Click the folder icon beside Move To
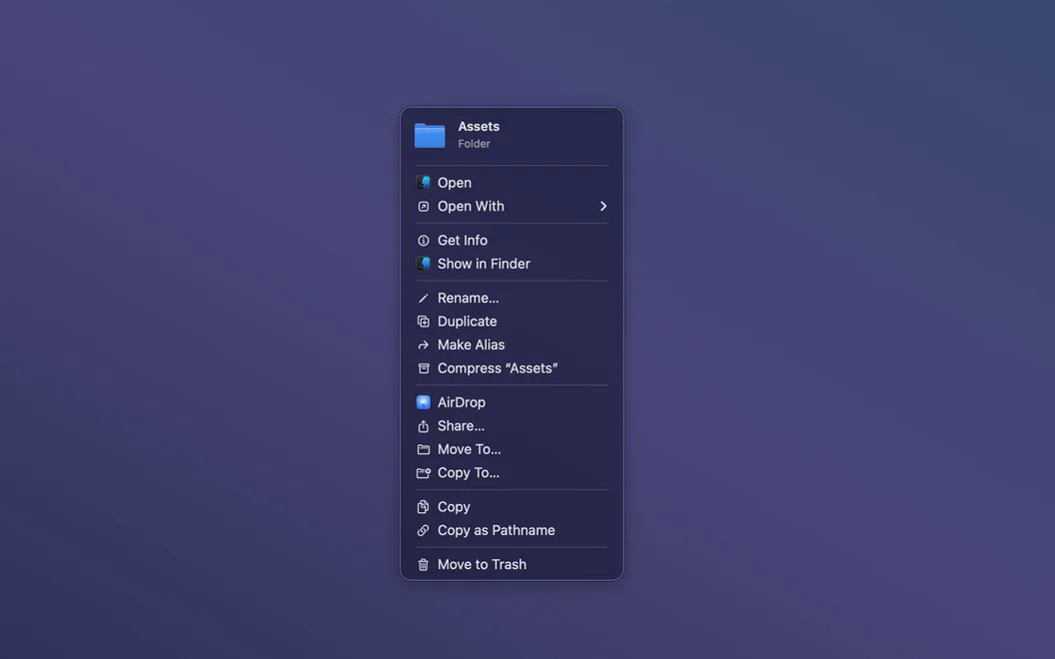 [424, 449]
